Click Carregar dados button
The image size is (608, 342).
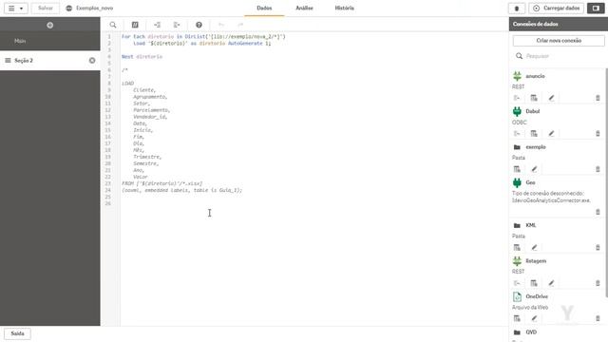(x=556, y=9)
